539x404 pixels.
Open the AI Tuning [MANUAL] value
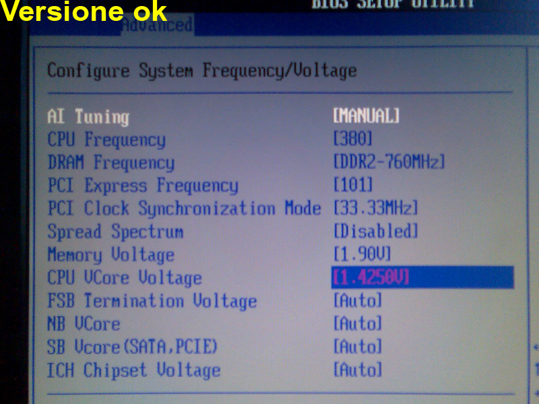[367, 115]
